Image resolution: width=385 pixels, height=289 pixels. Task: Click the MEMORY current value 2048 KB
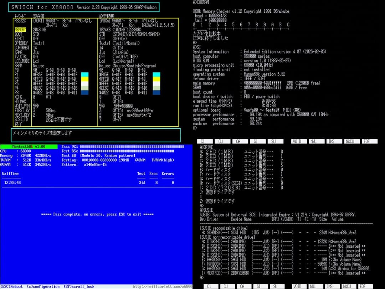pos(40,30)
